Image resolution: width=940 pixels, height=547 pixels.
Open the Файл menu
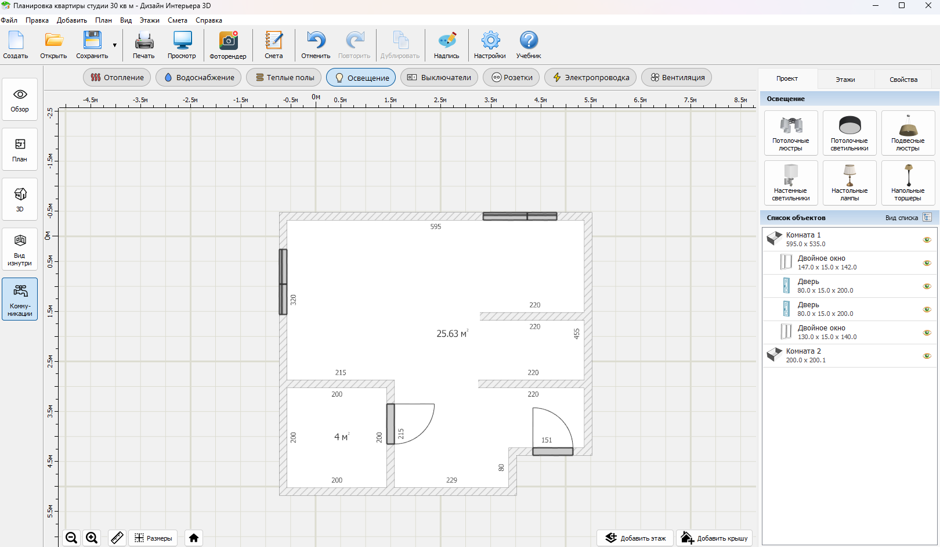click(x=9, y=20)
